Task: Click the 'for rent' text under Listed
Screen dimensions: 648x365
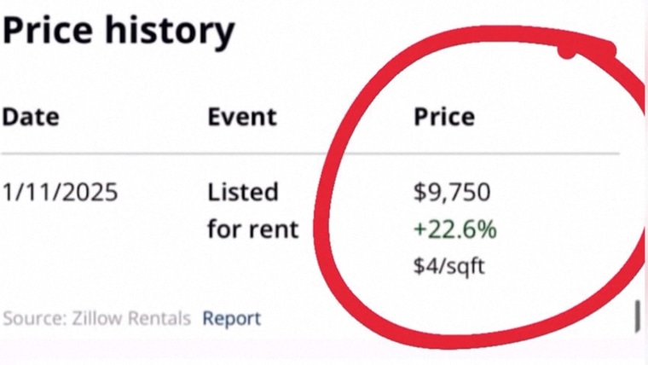Action: pyautogui.click(x=252, y=229)
